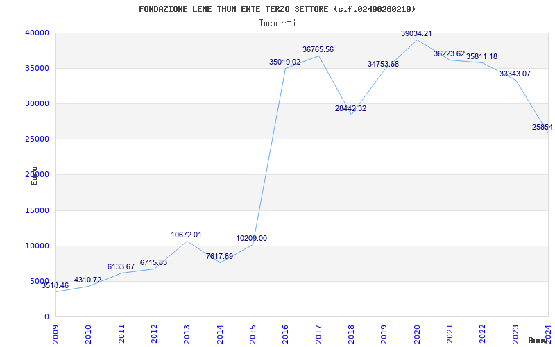Click the 15000 y-axis value
The height and width of the screenshot is (347, 555).
tap(37, 211)
